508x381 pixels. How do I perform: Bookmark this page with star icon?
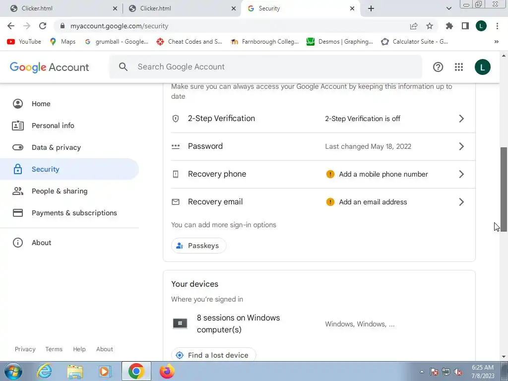[430, 26]
